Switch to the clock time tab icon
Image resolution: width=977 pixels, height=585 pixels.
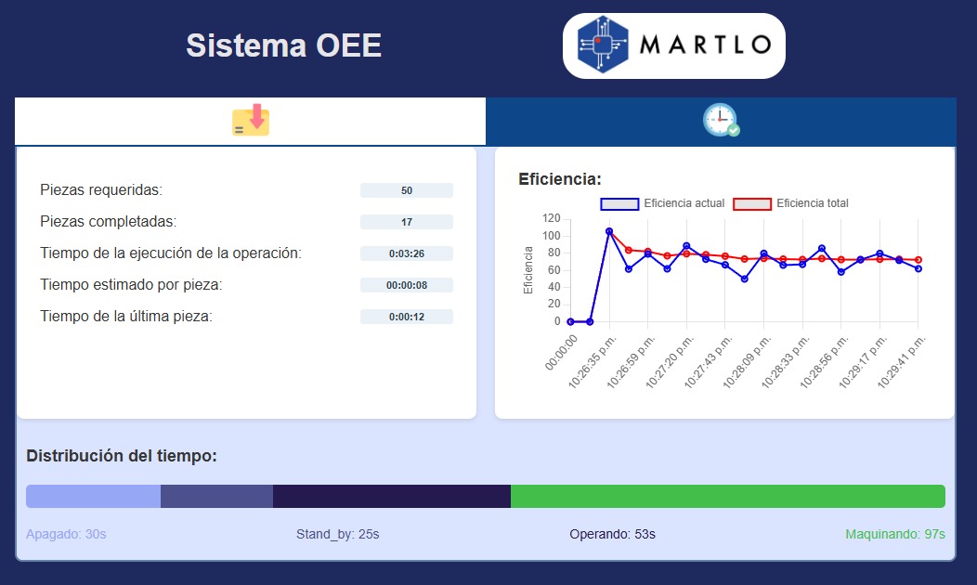[721, 121]
